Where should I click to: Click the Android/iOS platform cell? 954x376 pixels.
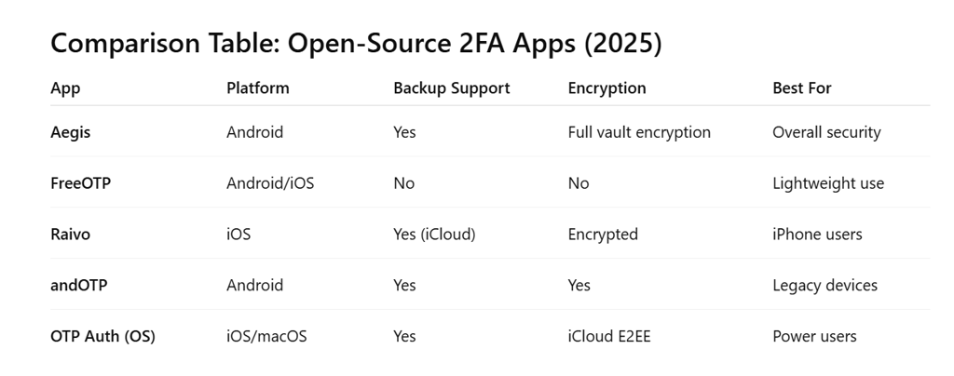(270, 183)
